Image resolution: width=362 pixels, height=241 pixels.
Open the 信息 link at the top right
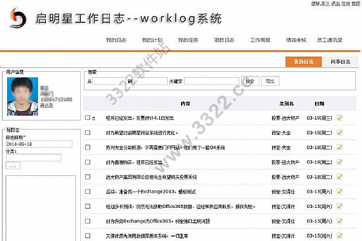tap(346, 4)
